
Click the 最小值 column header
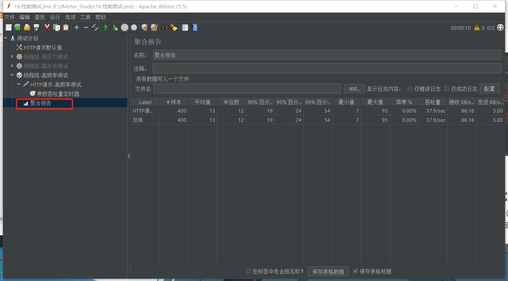(x=346, y=102)
